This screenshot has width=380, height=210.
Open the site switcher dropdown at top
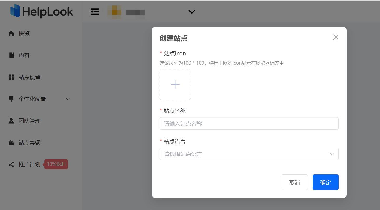(192, 12)
